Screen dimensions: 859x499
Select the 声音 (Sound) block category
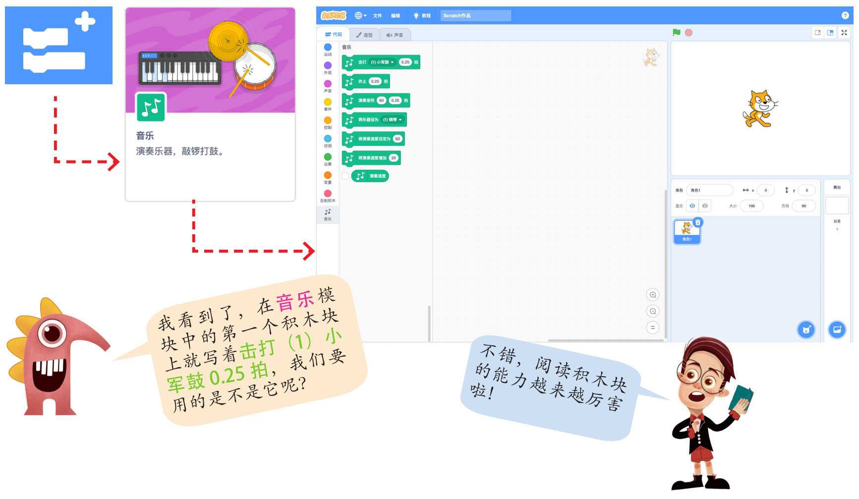click(328, 86)
